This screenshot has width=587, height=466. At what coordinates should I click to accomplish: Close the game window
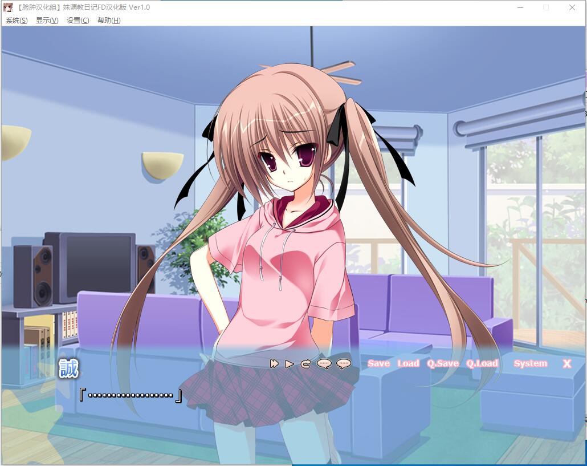pyautogui.click(x=572, y=7)
